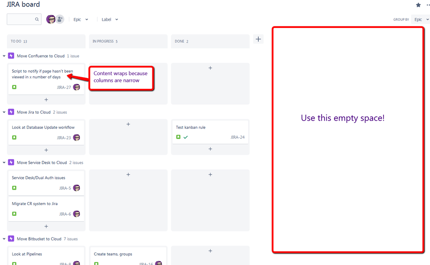Click the board search input field
Viewport: 430px width, 265px height.
(x=24, y=19)
